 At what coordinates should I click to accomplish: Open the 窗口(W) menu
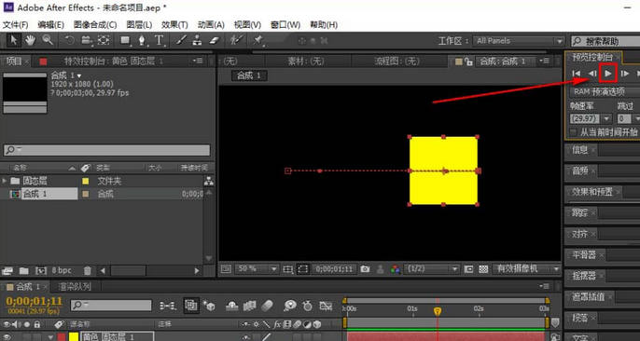point(285,25)
